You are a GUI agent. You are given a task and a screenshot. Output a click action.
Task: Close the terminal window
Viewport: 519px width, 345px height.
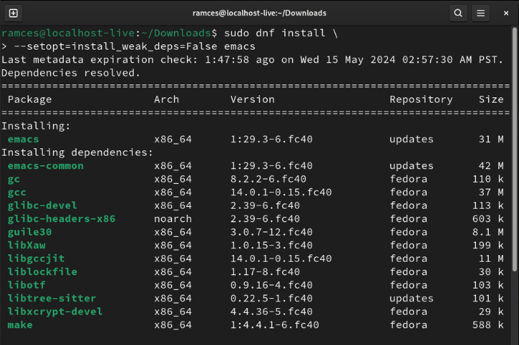point(506,13)
